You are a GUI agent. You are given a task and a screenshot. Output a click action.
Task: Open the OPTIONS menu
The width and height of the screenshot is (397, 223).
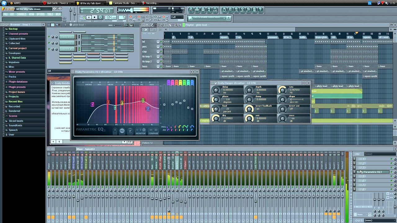[41, 14]
